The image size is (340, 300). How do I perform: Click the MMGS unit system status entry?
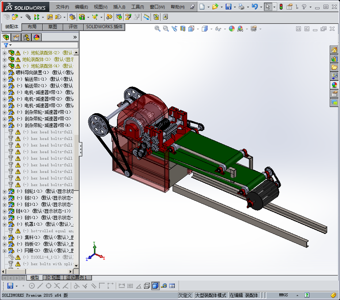pos(283,295)
